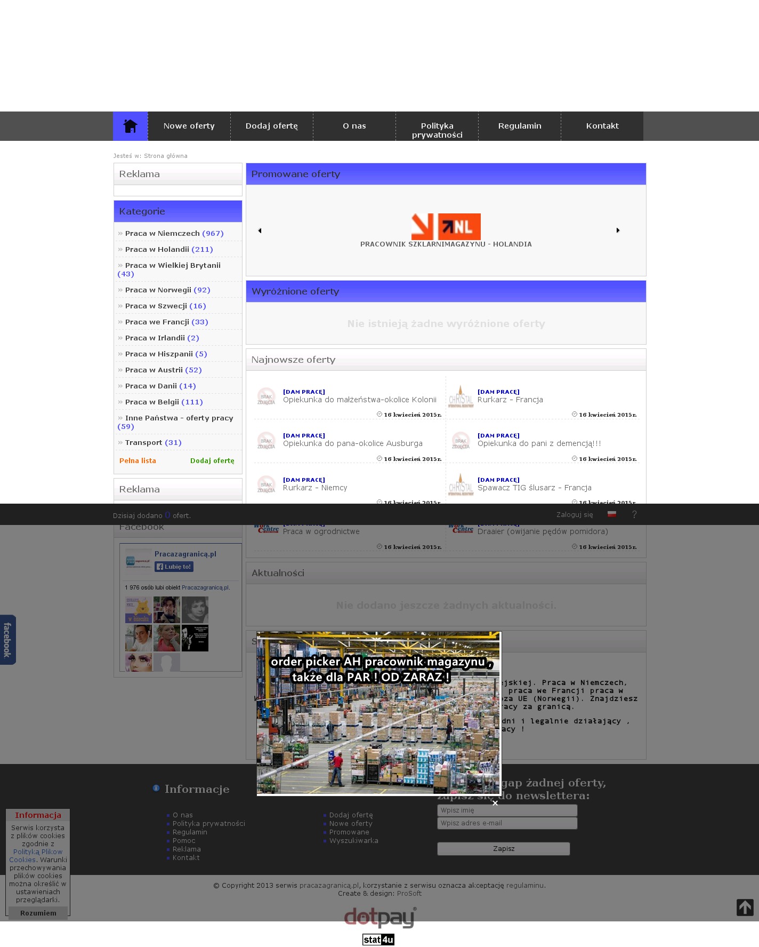The image size is (759, 947).
Task: Click the 'Wpisz imię' name field
Action: pos(506,810)
